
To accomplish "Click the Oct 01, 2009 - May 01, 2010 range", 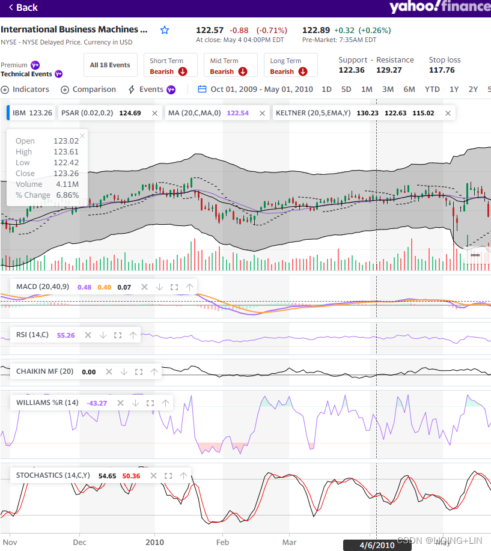I will coord(261,90).
